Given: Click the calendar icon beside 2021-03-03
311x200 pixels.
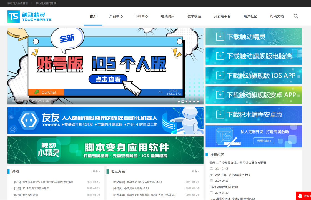Looking at the screenshot, I should pyautogui.click(x=211, y=169).
